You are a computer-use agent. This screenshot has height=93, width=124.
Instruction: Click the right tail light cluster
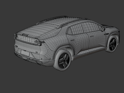point(40,42)
